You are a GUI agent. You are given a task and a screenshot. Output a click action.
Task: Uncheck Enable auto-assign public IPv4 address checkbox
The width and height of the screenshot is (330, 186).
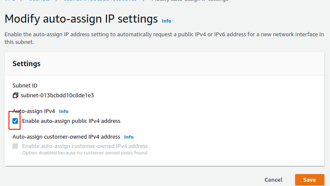pos(15,121)
